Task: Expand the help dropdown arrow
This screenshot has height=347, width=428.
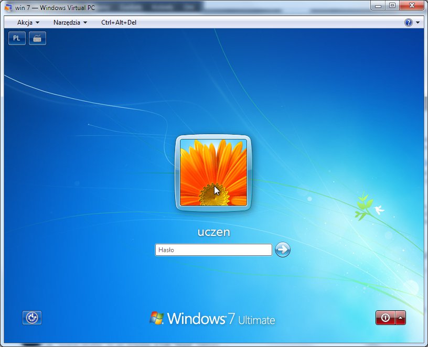Action: coord(418,23)
